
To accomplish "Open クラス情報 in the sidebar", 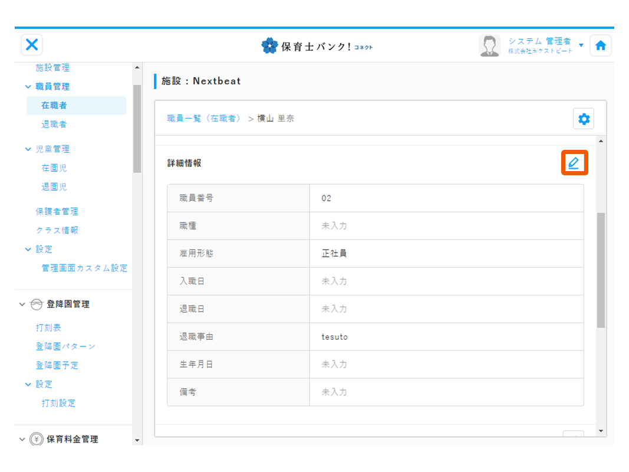I will click(x=57, y=230).
